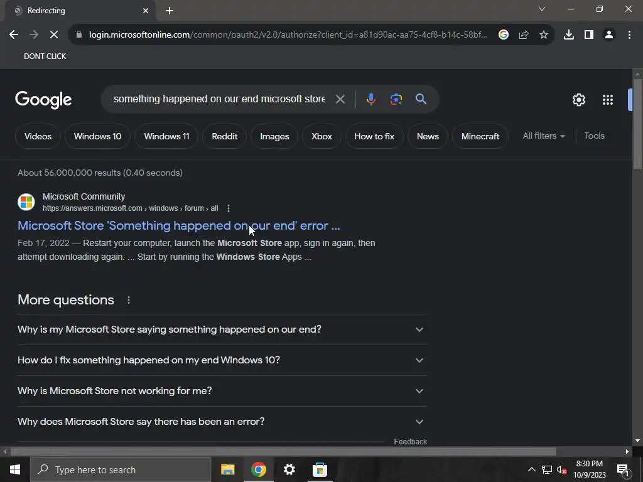Stop loading the page
This screenshot has width=643, height=482.
[54, 35]
